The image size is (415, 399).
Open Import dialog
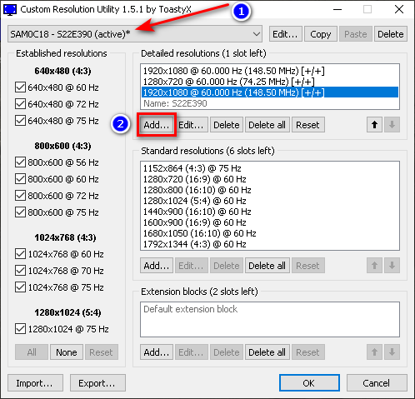coord(35,383)
